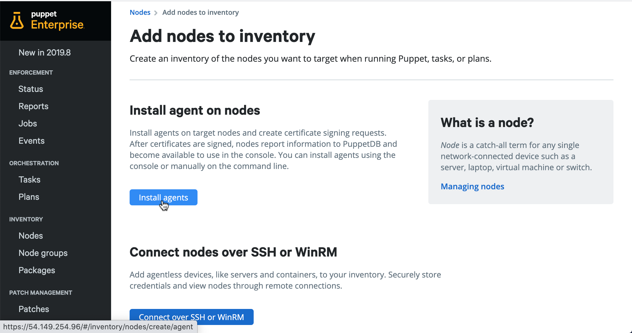Open Patches under Patch Management

click(x=34, y=309)
